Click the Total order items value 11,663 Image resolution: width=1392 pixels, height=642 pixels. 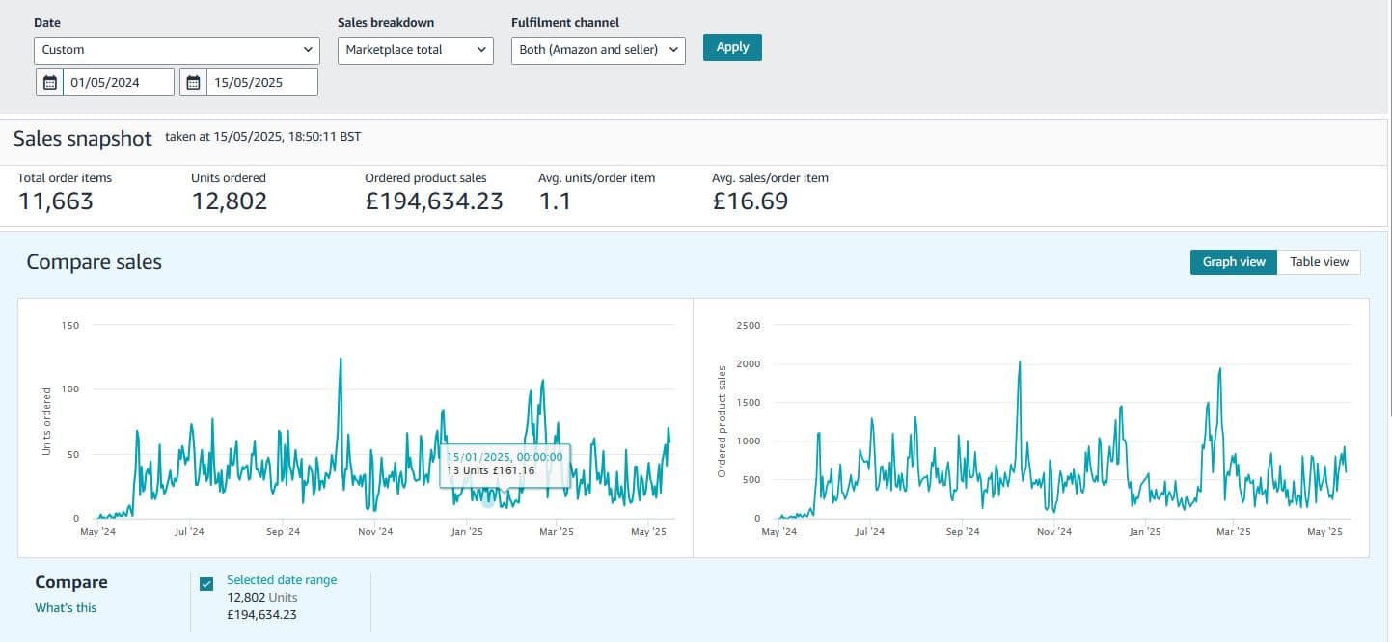coord(56,201)
